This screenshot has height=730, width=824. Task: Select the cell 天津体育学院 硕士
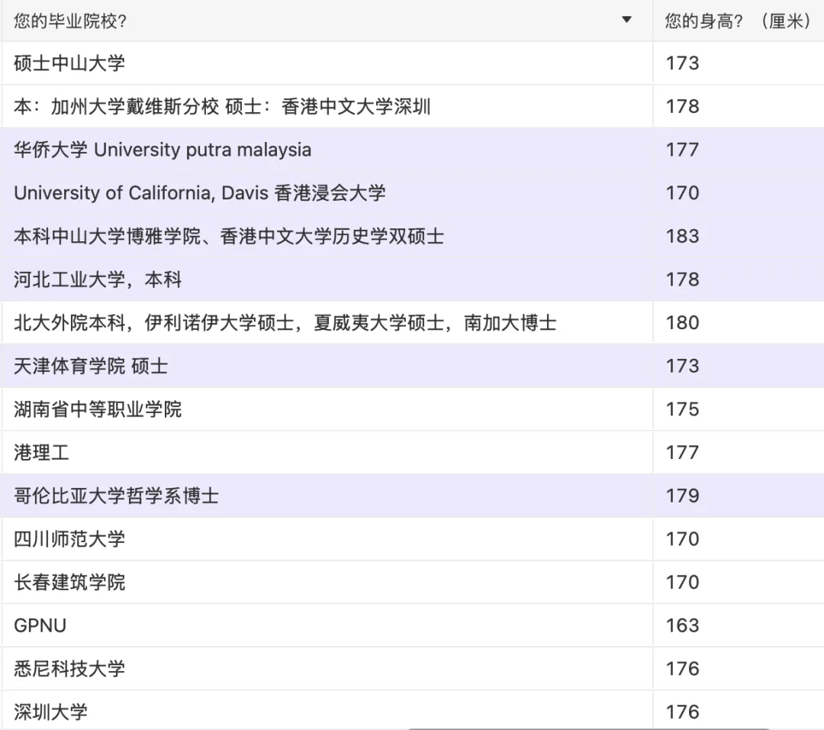click(x=327, y=366)
